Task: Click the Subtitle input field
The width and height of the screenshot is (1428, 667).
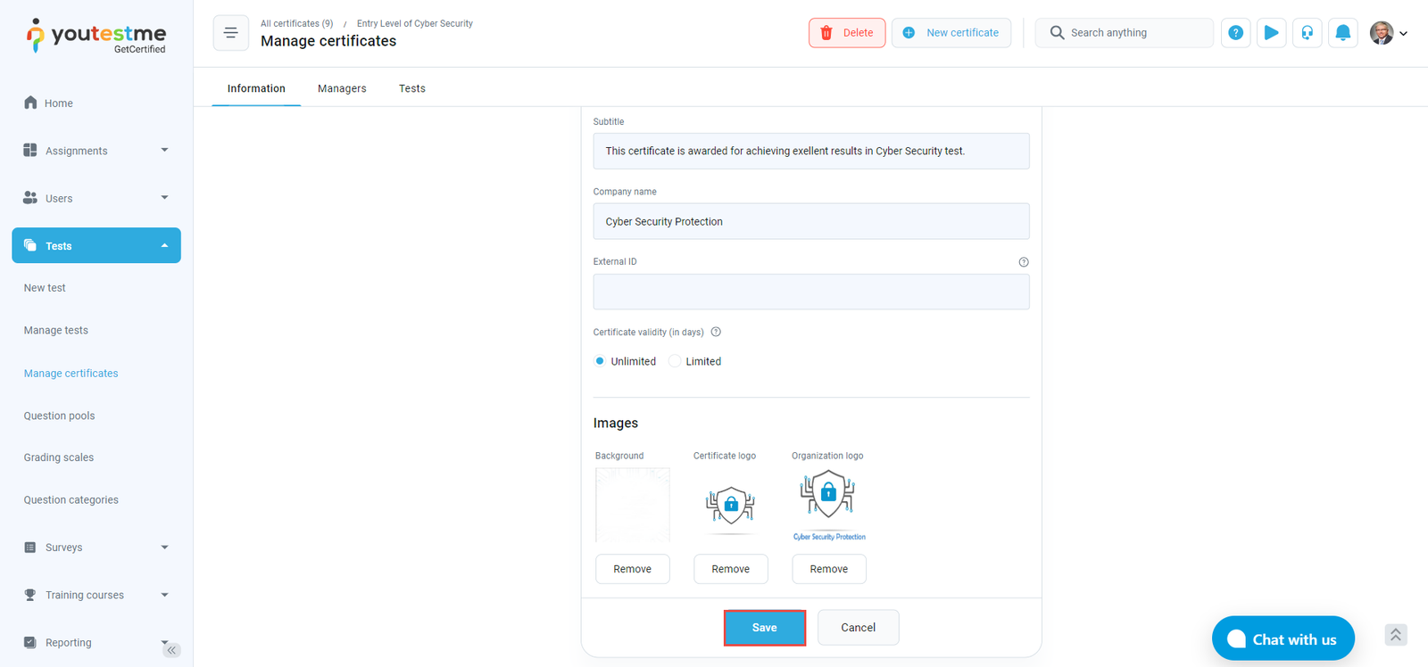Action: click(811, 151)
